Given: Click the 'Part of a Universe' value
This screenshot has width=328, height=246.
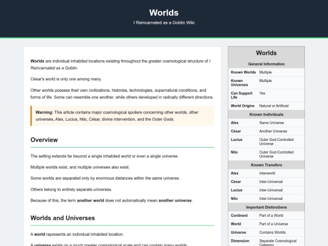Looking at the screenshot, I should (x=273, y=224).
